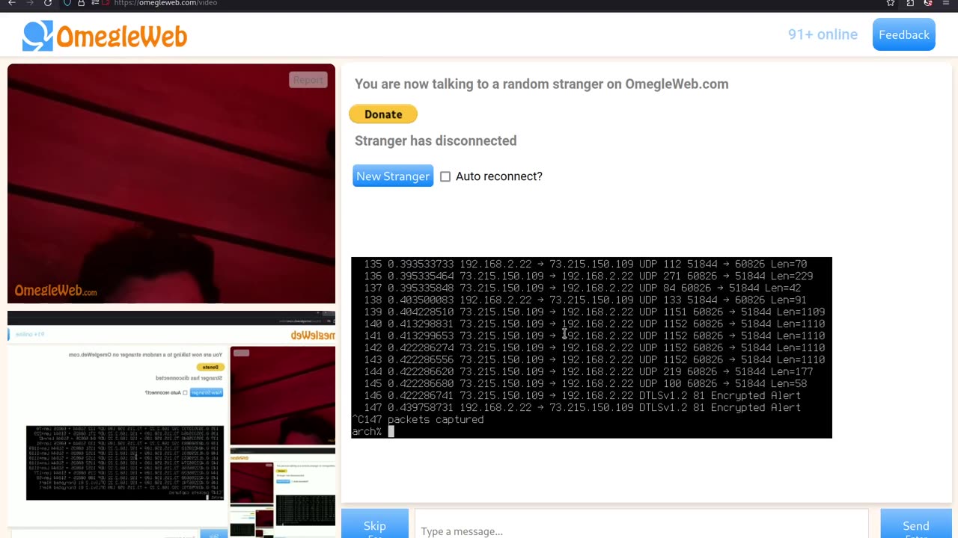
Task: Click the Stranger has disconnected message
Action: click(x=436, y=140)
